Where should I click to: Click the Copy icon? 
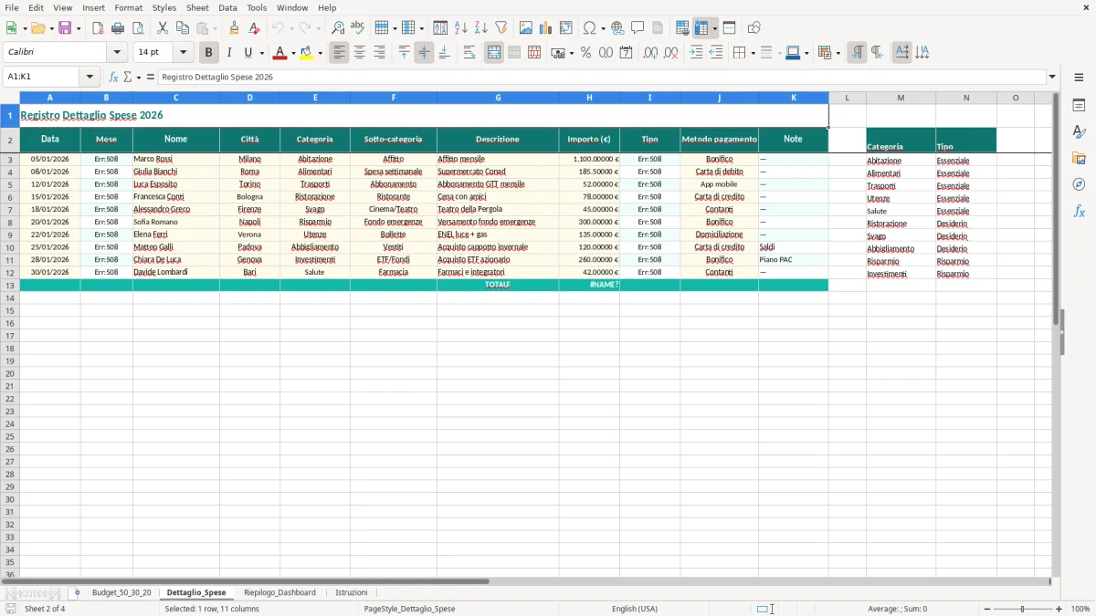[183, 28]
